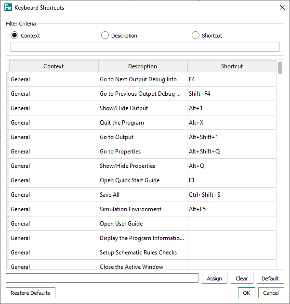The image size is (290, 304).
Task: Click the shortcut assignment input field
Action: click(x=102, y=278)
